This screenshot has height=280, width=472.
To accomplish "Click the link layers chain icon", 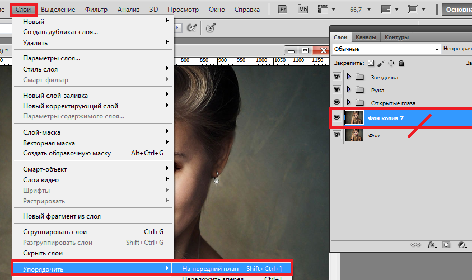I will tap(415, 245).
